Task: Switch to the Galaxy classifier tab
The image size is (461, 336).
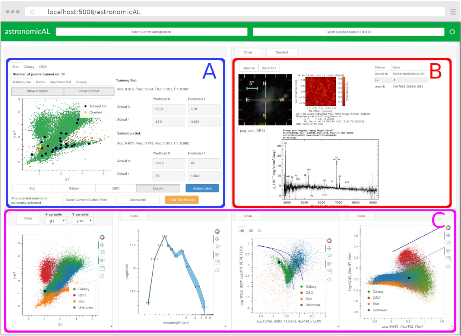Action: coord(29,67)
